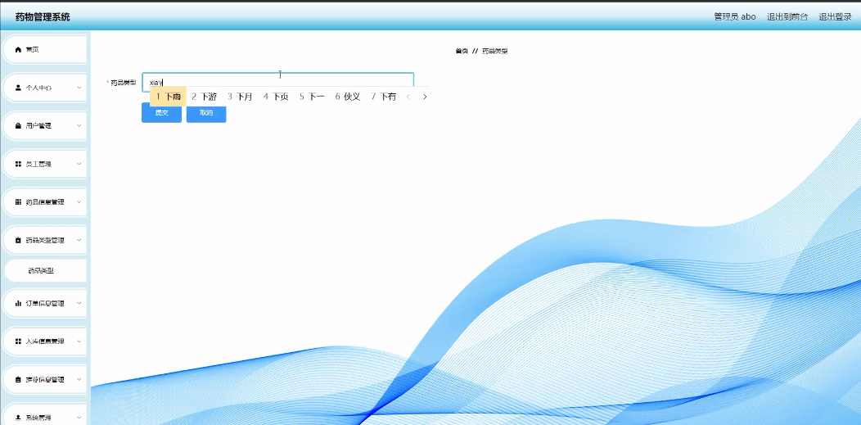The image size is (861, 425).
Task: Click the 系统管理 person icon
Action: click(x=18, y=418)
